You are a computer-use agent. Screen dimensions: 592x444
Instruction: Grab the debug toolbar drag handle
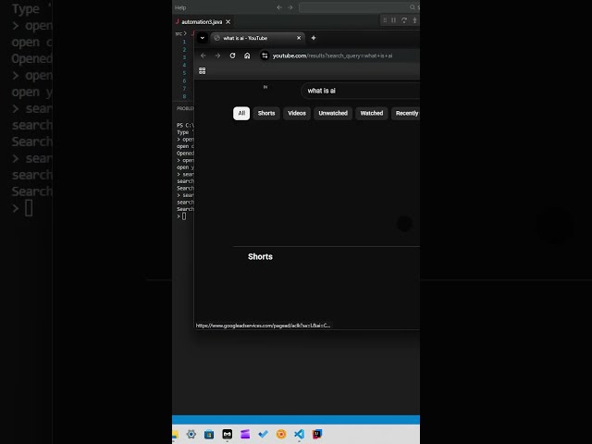coord(385,20)
